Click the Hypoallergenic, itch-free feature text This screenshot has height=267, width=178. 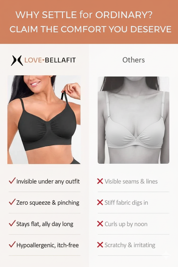tap(48, 245)
